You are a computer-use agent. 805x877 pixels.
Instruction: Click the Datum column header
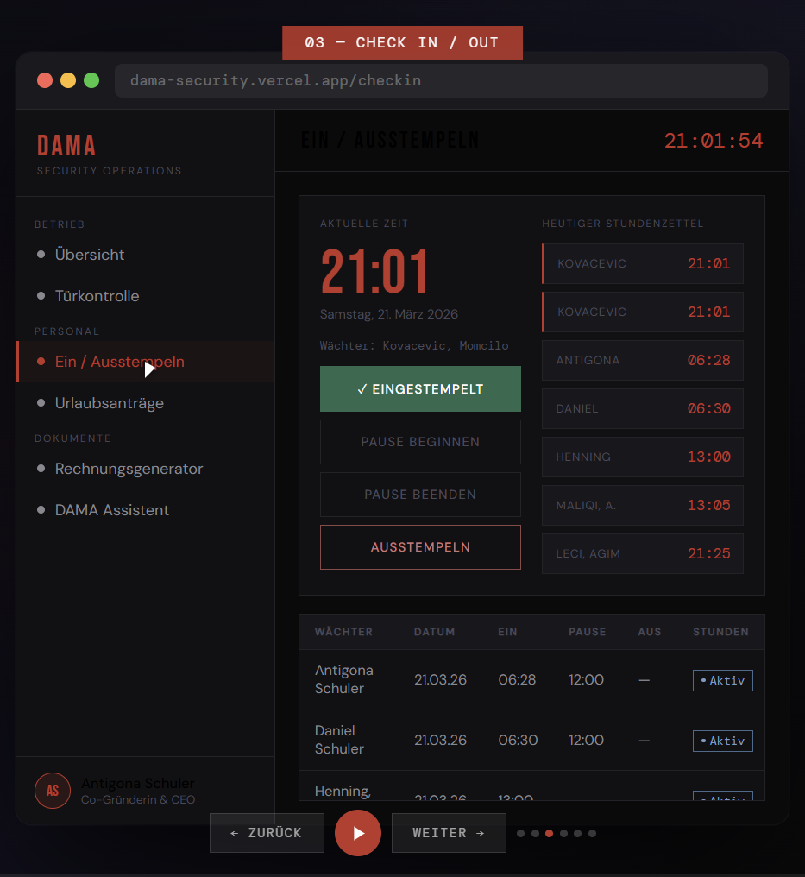click(434, 632)
